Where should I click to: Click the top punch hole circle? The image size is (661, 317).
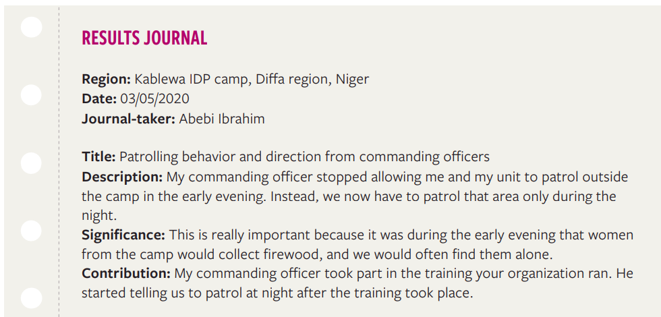click(x=31, y=27)
